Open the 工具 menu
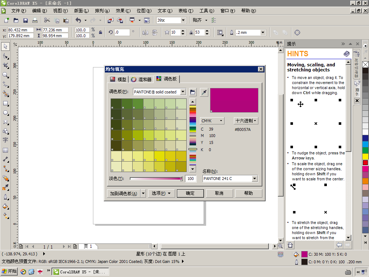Viewport: 369px width, 277px height. (206, 11)
